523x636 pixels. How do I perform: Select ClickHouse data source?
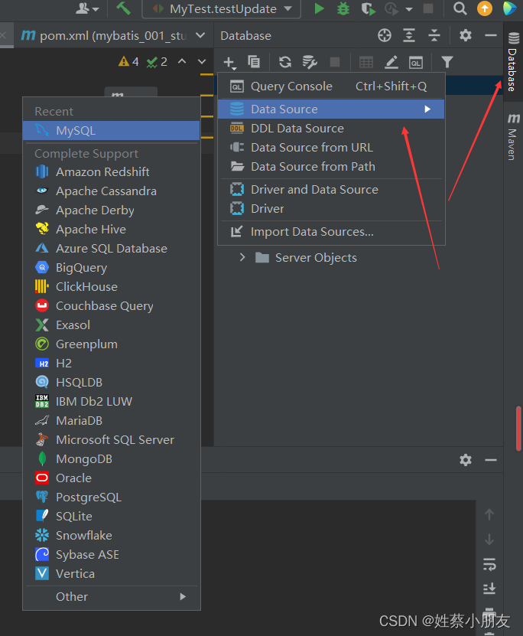tap(112, 286)
